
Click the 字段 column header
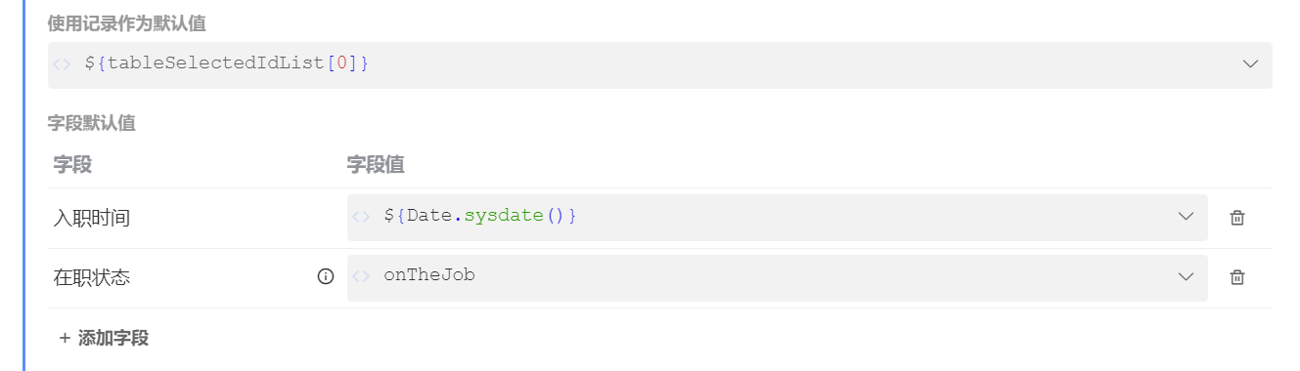(x=72, y=165)
